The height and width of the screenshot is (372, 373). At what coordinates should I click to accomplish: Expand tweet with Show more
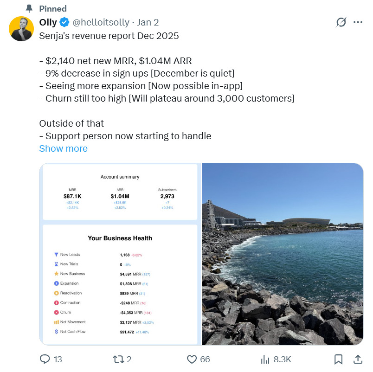click(63, 148)
